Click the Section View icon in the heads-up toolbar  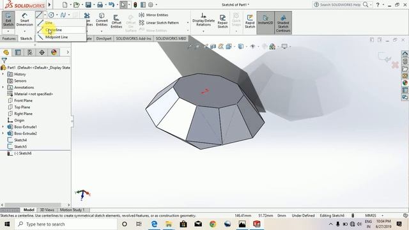click(213, 47)
